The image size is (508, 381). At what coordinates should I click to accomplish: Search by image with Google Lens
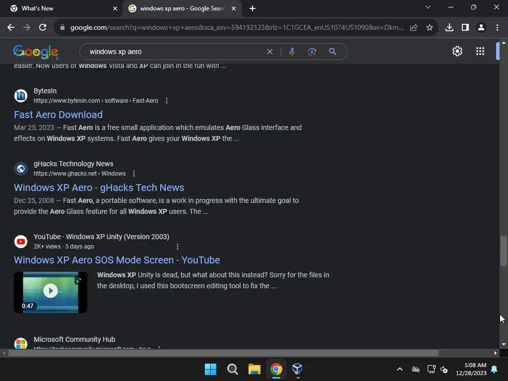tap(312, 52)
